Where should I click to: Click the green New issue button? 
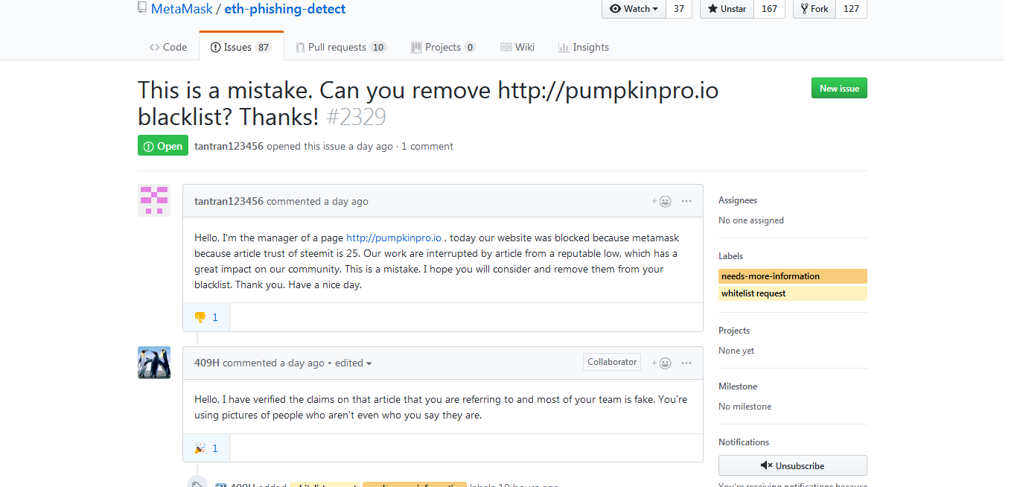pyautogui.click(x=839, y=88)
